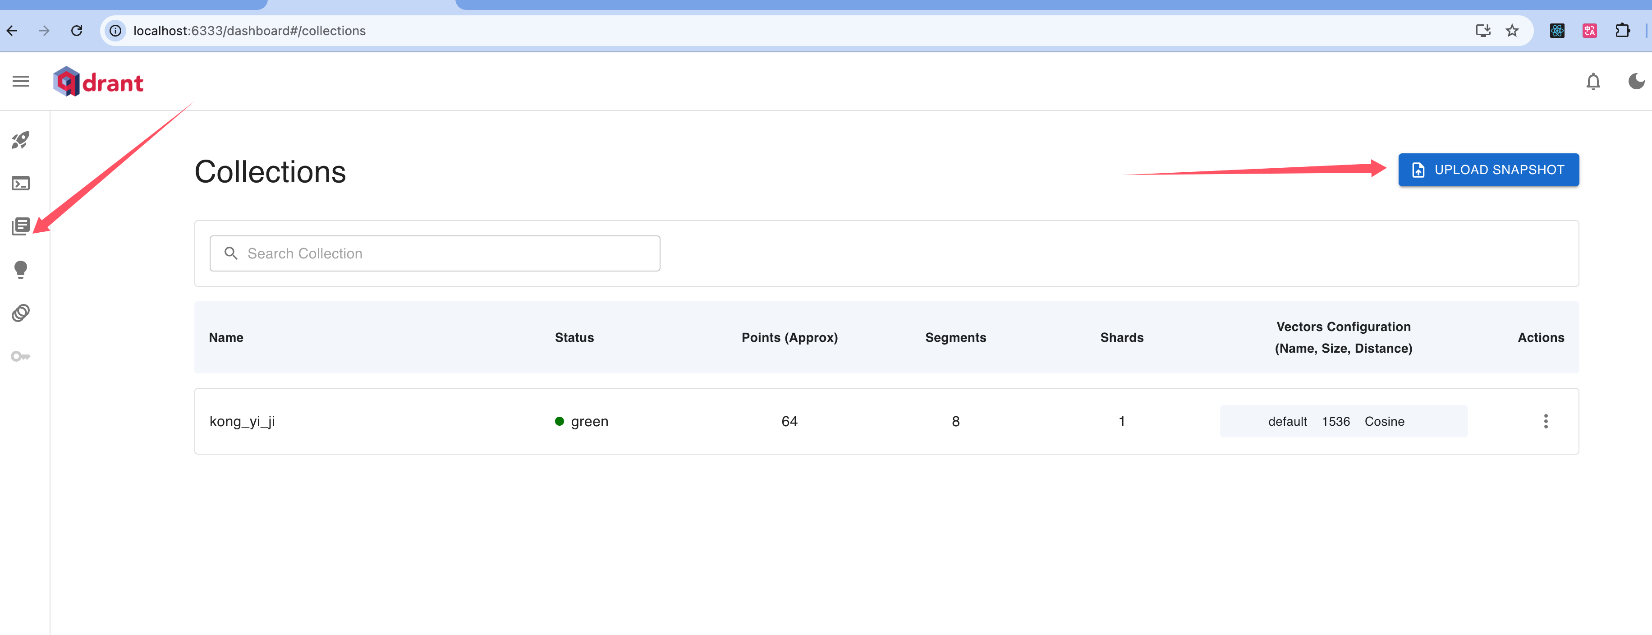Image resolution: width=1652 pixels, height=635 pixels.
Task: Go back in the browser
Action: [x=12, y=31]
